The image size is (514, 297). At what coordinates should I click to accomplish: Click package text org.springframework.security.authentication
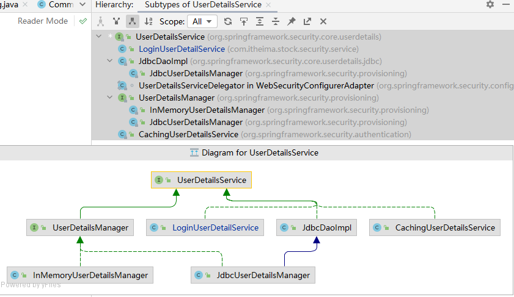pyautogui.click(x=326, y=134)
